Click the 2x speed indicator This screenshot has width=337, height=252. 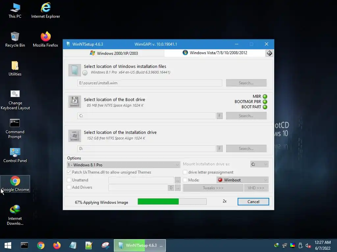click(x=224, y=201)
